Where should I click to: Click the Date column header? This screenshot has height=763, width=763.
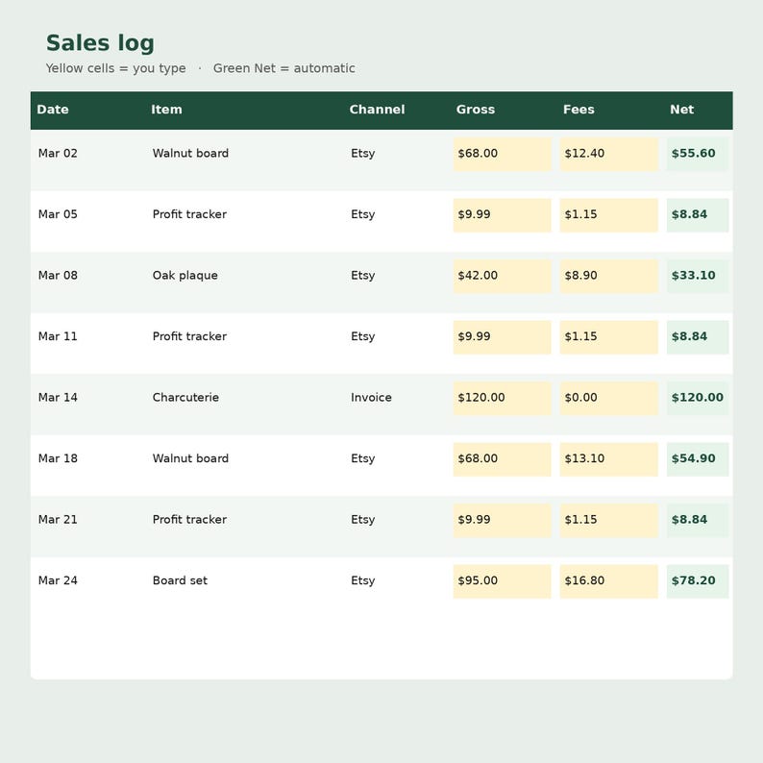tap(53, 110)
